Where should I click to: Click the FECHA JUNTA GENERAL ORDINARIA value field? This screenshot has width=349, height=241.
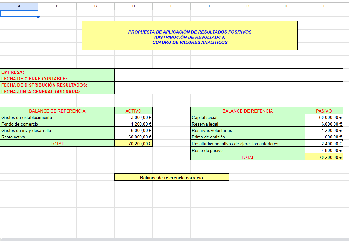(x=229, y=91)
